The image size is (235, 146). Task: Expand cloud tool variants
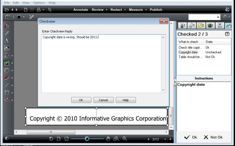(x=12, y=70)
